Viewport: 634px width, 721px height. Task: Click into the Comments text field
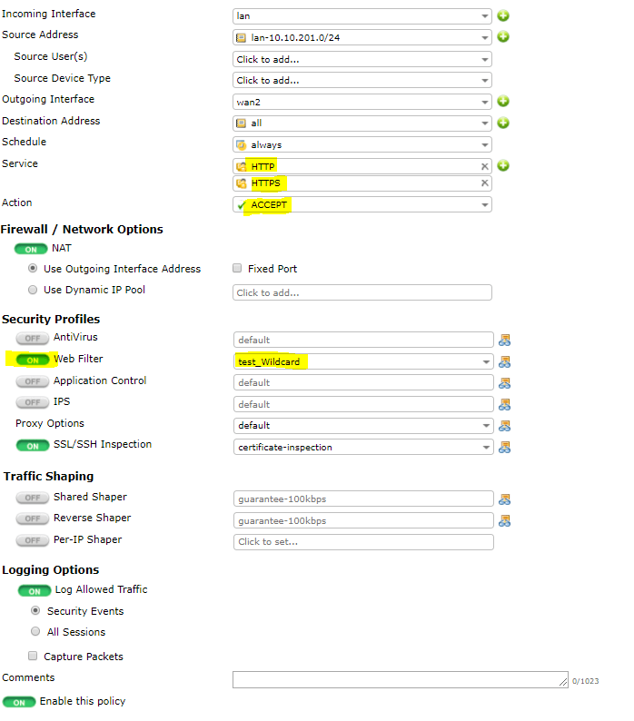pyautogui.click(x=400, y=679)
